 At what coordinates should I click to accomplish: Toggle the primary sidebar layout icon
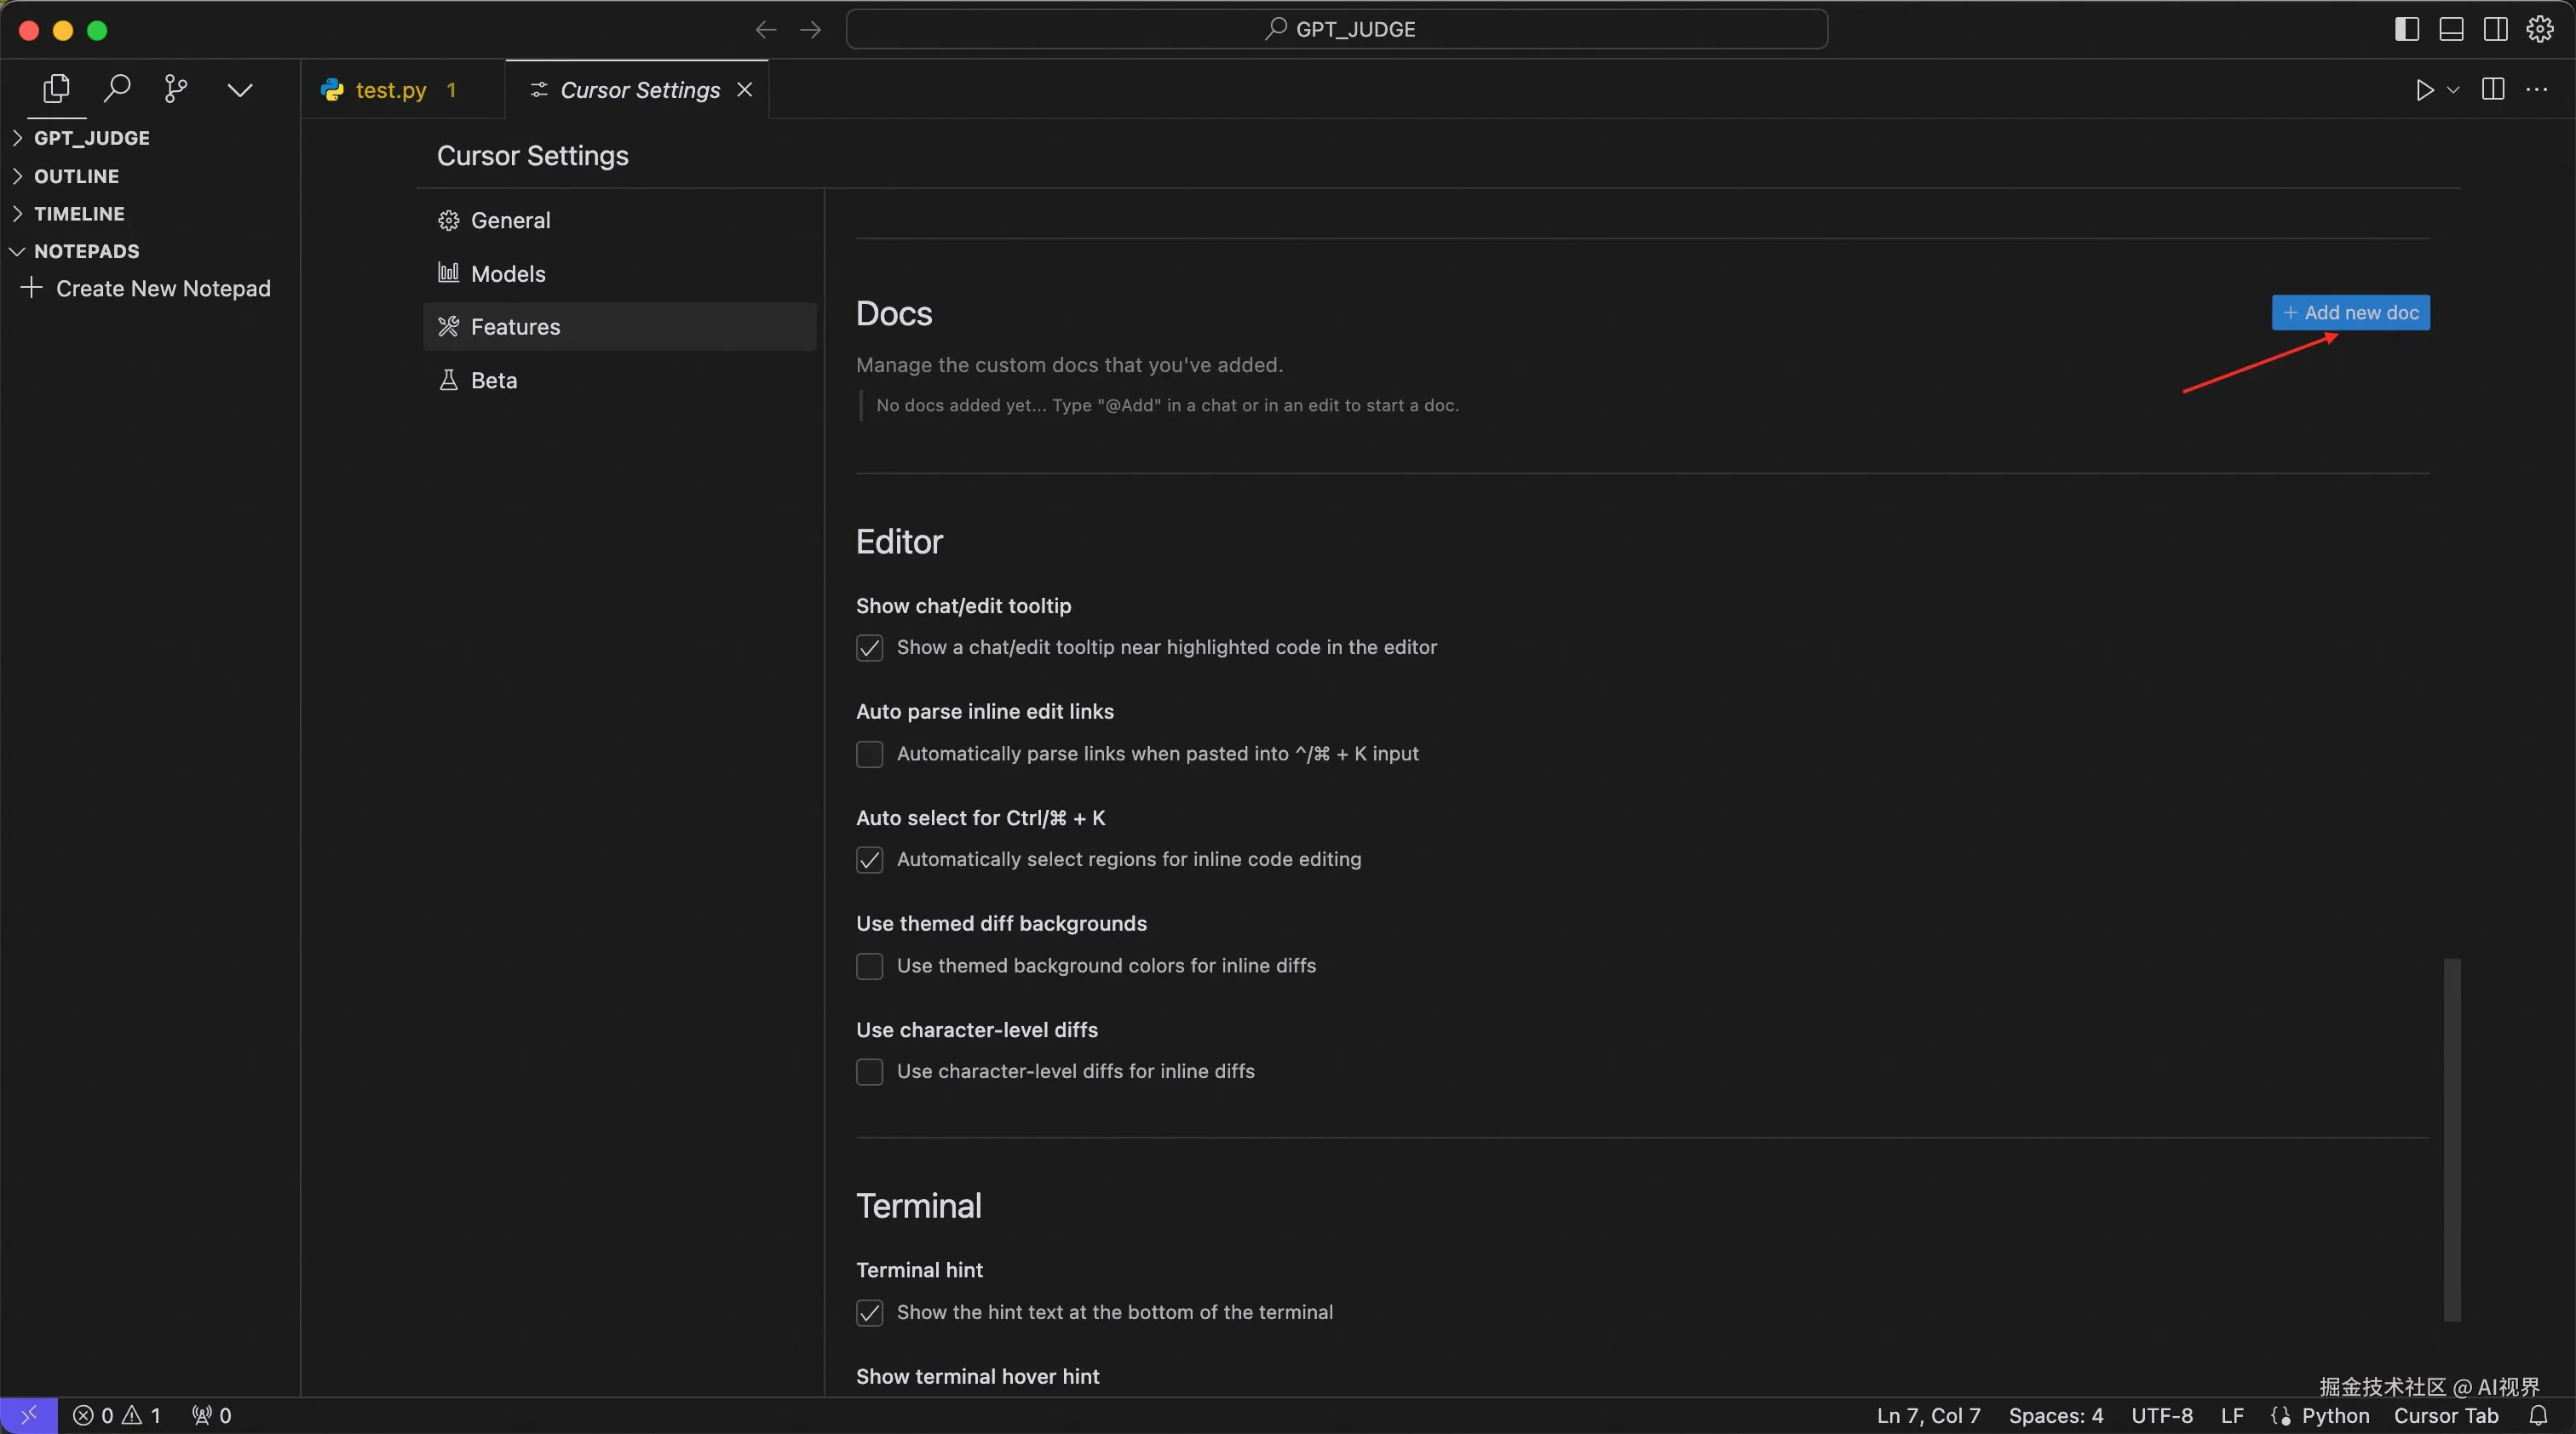click(2407, 29)
